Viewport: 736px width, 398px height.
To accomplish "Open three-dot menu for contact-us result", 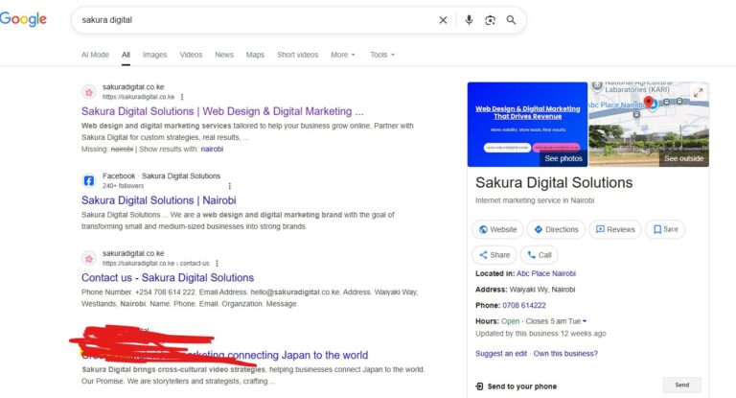I will click(x=217, y=263).
